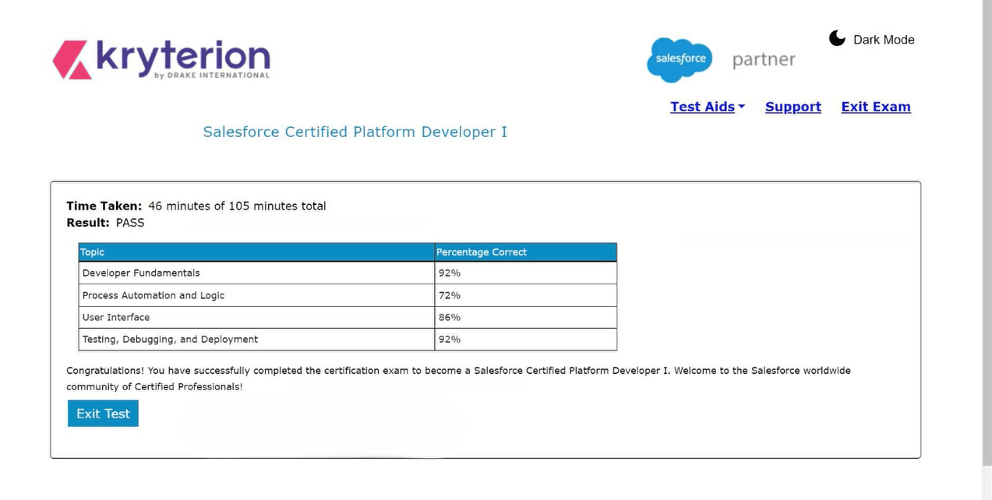Open the Test Aids dropdown menu
992x500 pixels.
(707, 107)
